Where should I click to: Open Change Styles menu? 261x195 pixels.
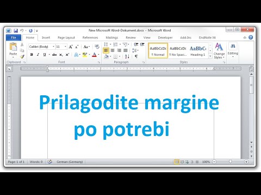(219, 51)
